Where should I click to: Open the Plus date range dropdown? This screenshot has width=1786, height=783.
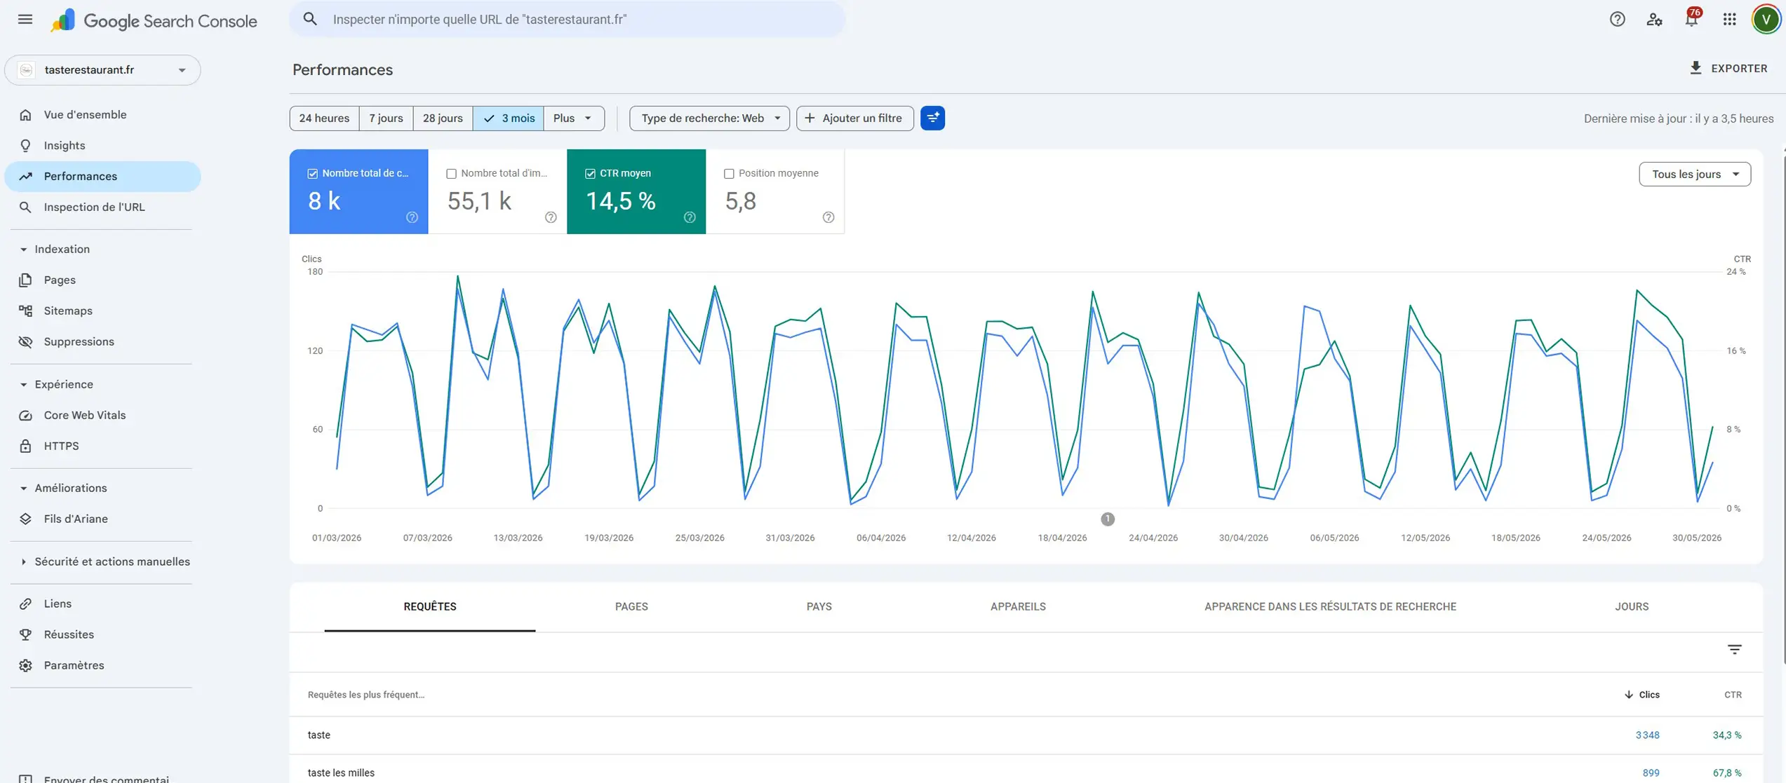coord(574,118)
